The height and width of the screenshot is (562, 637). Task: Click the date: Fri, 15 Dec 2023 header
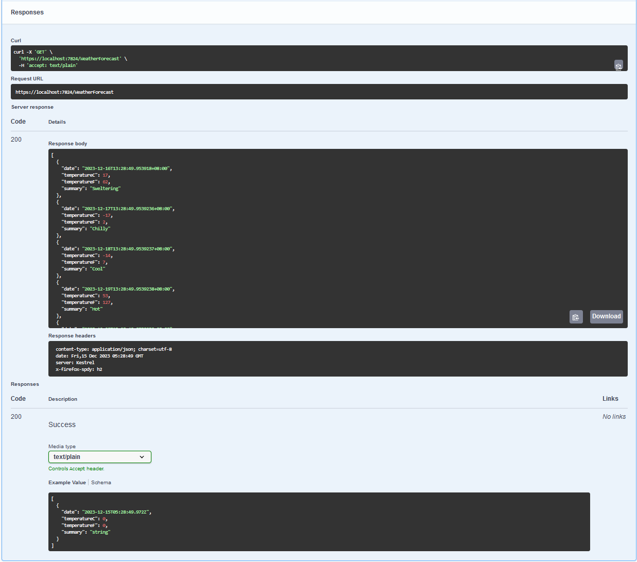tap(99, 356)
